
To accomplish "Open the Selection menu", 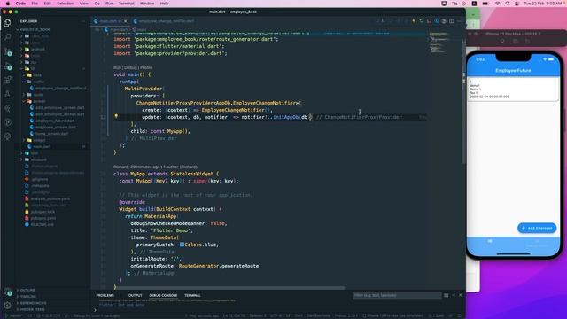I will 65,4.
